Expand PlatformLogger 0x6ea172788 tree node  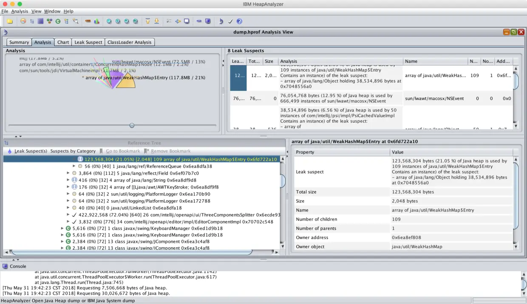(x=68, y=201)
